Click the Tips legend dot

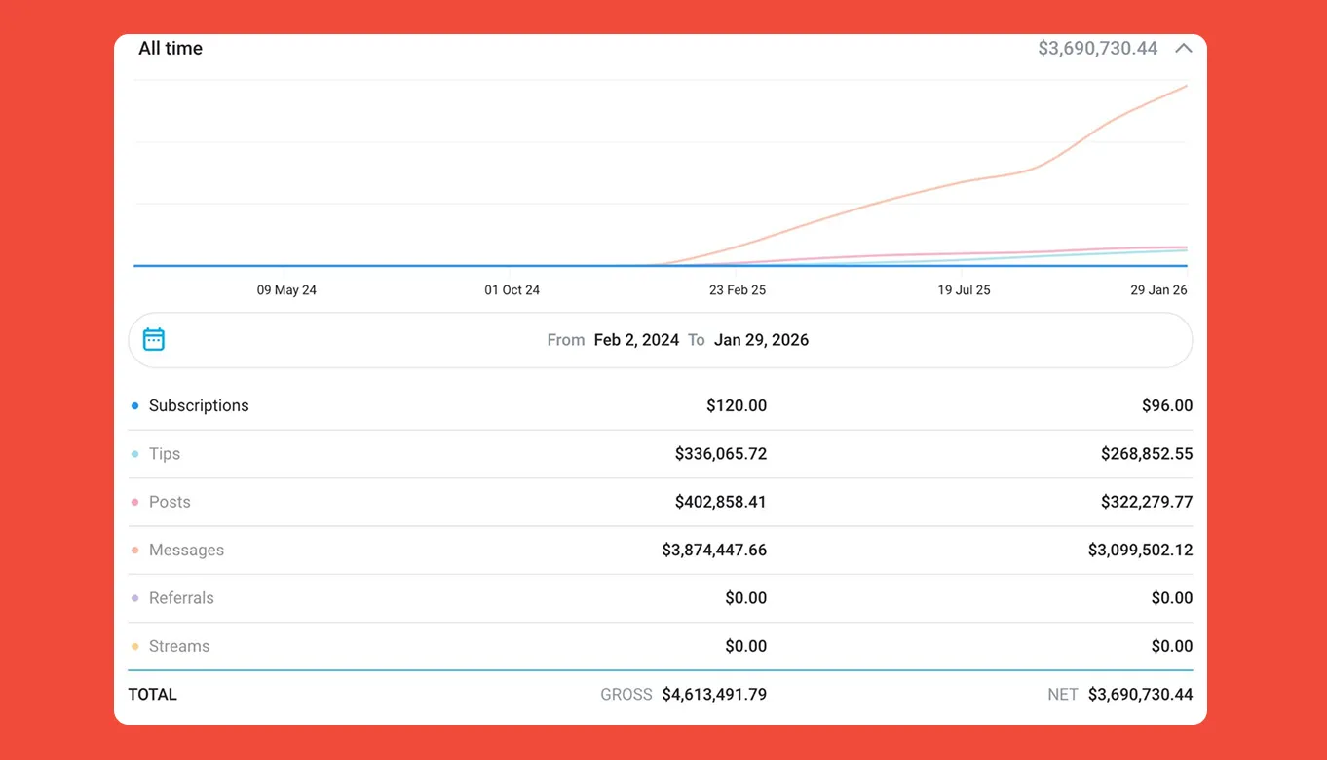point(135,454)
